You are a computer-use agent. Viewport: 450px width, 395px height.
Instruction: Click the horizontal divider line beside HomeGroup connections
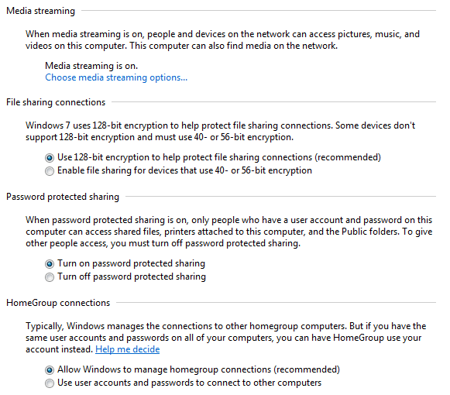point(276,302)
